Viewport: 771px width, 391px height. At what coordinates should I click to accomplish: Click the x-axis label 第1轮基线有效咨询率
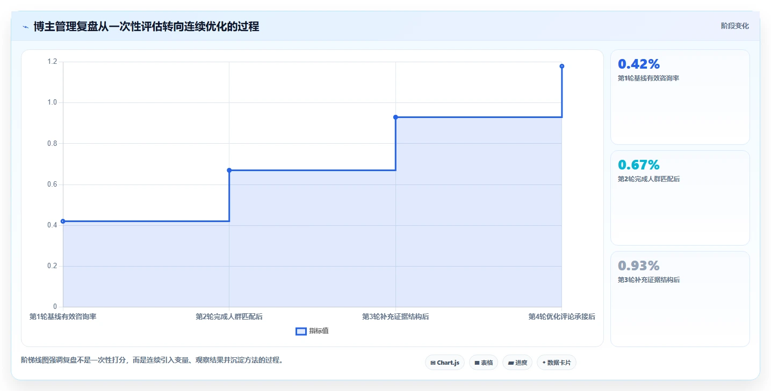click(63, 316)
